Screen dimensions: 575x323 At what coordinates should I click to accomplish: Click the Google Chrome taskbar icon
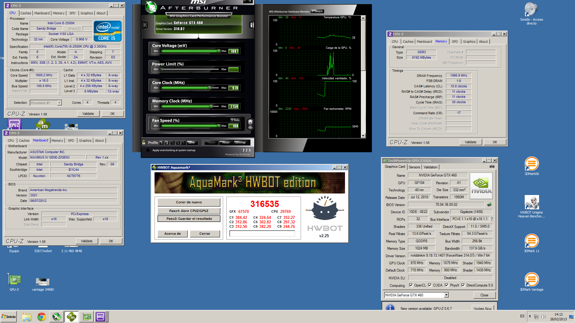(42, 317)
